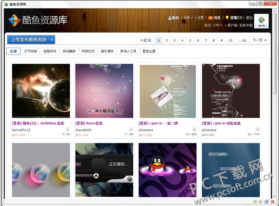Expand the 马甲 dropdown
Image resolution: width=279 pixels, height=206 pixels.
coord(188,18)
